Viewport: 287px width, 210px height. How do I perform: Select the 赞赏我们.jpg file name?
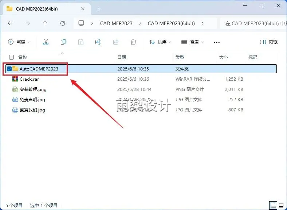click(x=32, y=110)
